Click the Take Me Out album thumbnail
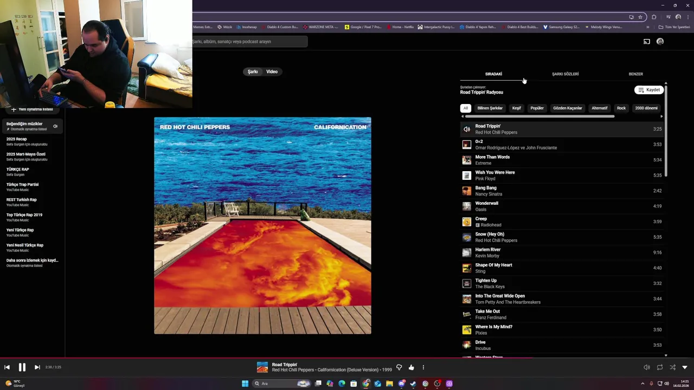694x390 pixels. [x=466, y=314]
